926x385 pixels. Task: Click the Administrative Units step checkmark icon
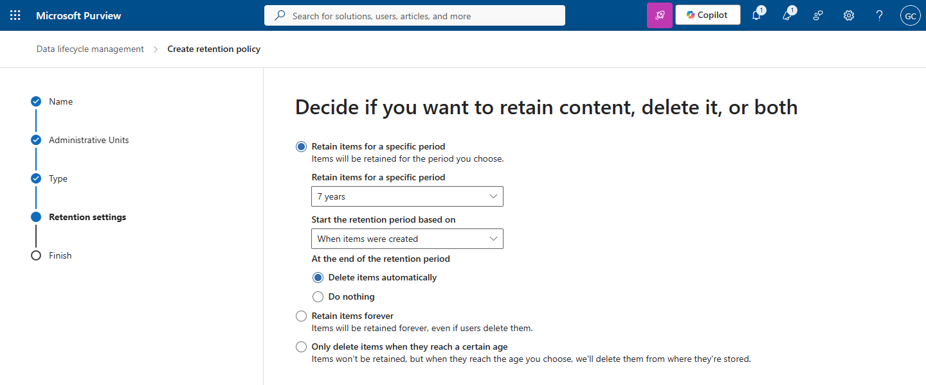tap(36, 140)
